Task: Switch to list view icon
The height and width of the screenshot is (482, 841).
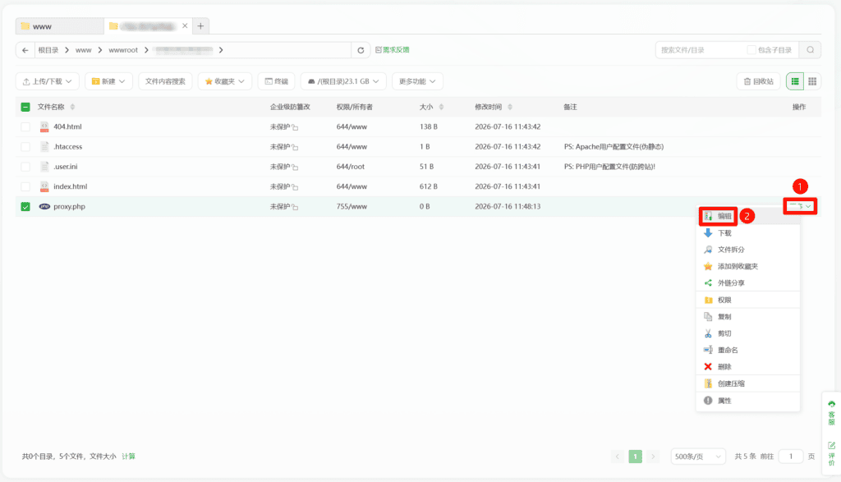Action: 795,81
